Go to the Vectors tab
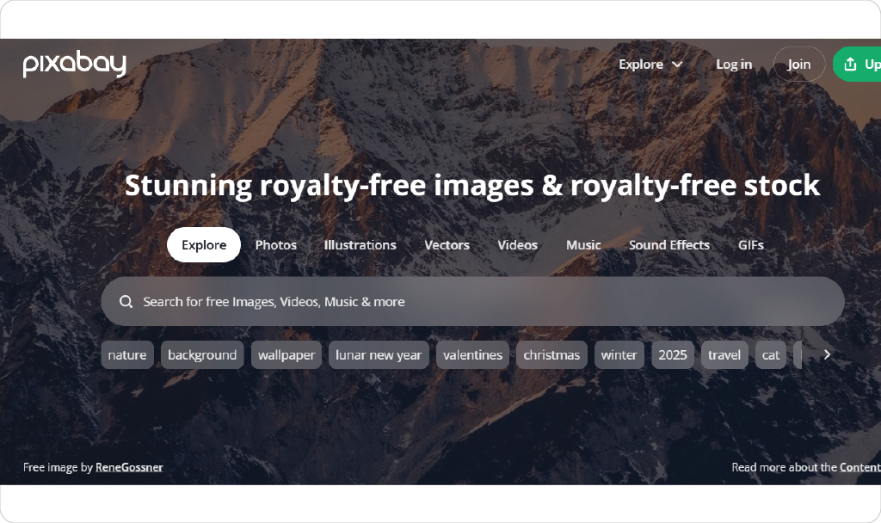Image resolution: width=881 pixels, height=523 pixels. 447,245
